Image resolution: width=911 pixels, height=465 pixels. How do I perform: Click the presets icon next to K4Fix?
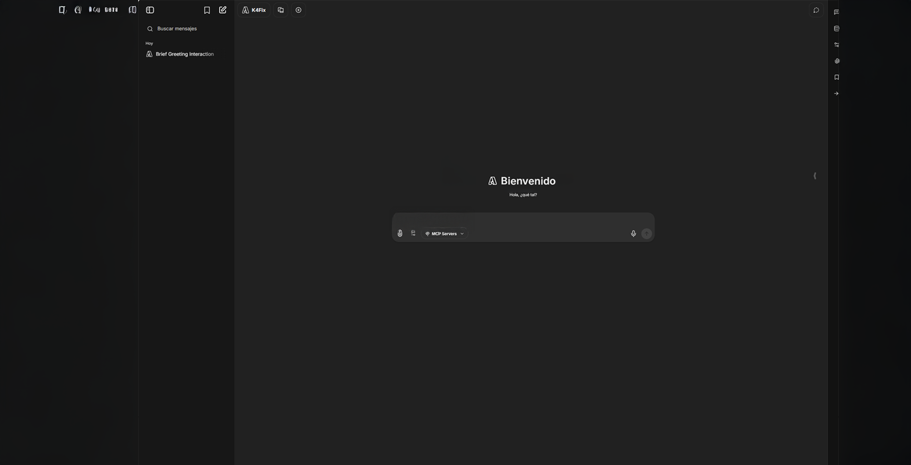click(281, 10)
